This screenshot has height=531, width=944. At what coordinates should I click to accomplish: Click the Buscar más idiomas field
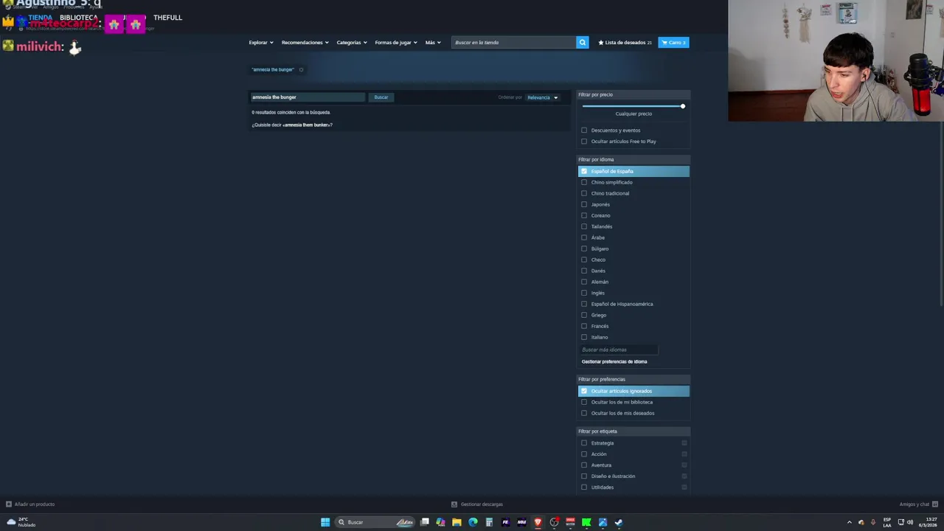pyautogui.click(x=618, y=350)
